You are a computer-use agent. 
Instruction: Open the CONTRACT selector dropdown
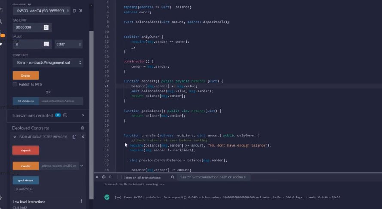(48, 62)
